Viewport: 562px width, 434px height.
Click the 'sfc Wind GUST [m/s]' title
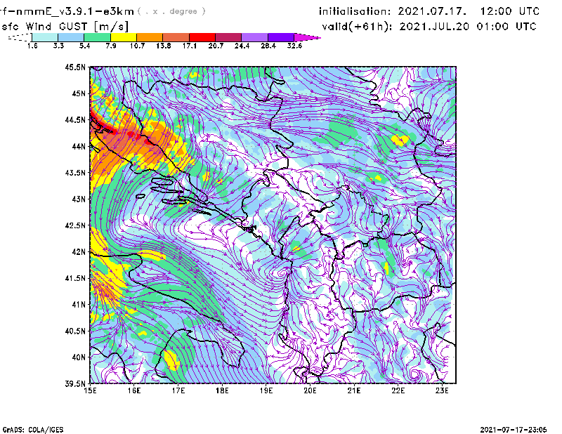(x=65, y=27)
